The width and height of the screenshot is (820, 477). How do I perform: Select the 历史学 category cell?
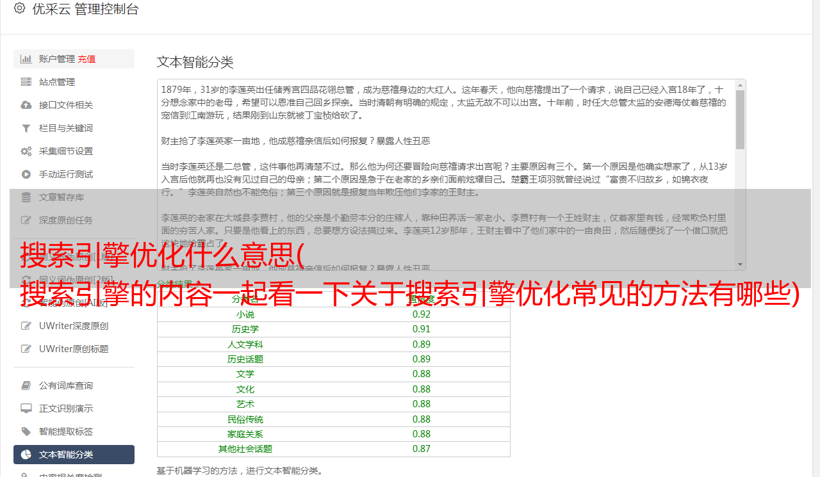[x=245, y=329]
